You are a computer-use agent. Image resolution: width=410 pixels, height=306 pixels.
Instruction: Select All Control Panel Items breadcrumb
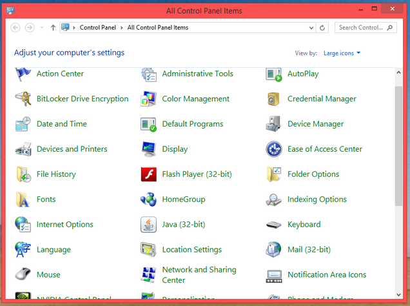[x=158, y=28]
